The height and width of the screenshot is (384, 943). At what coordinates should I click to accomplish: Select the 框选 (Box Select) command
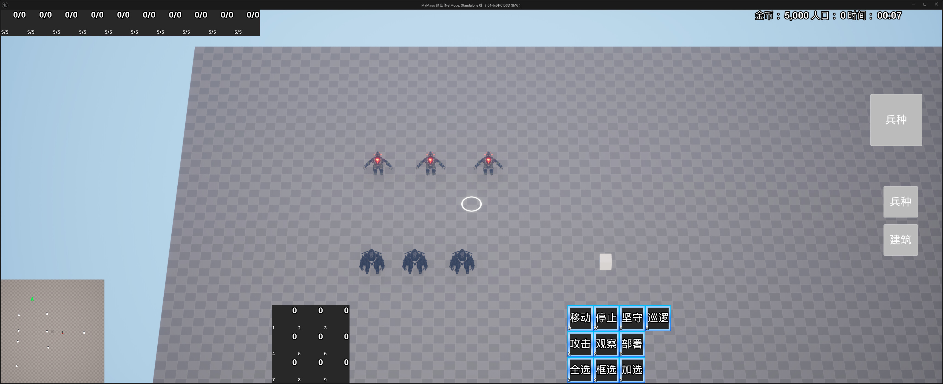pos(606,369)
